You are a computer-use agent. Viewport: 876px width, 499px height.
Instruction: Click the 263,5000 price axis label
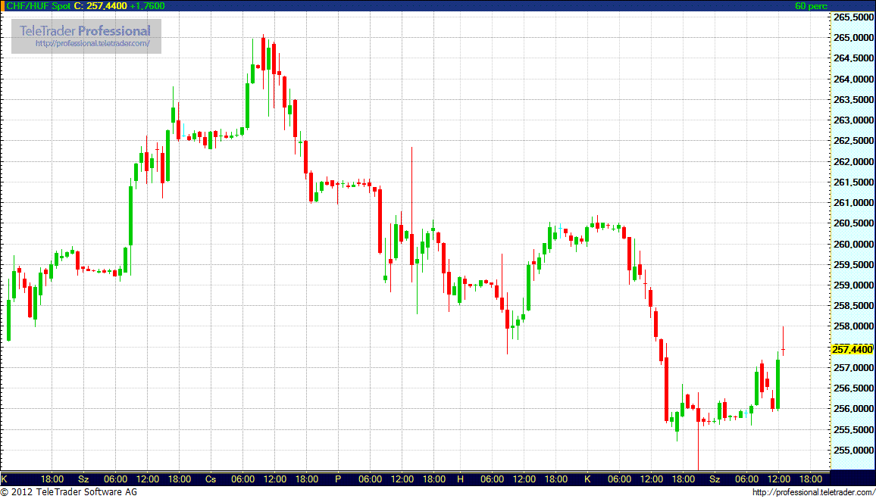854,100
